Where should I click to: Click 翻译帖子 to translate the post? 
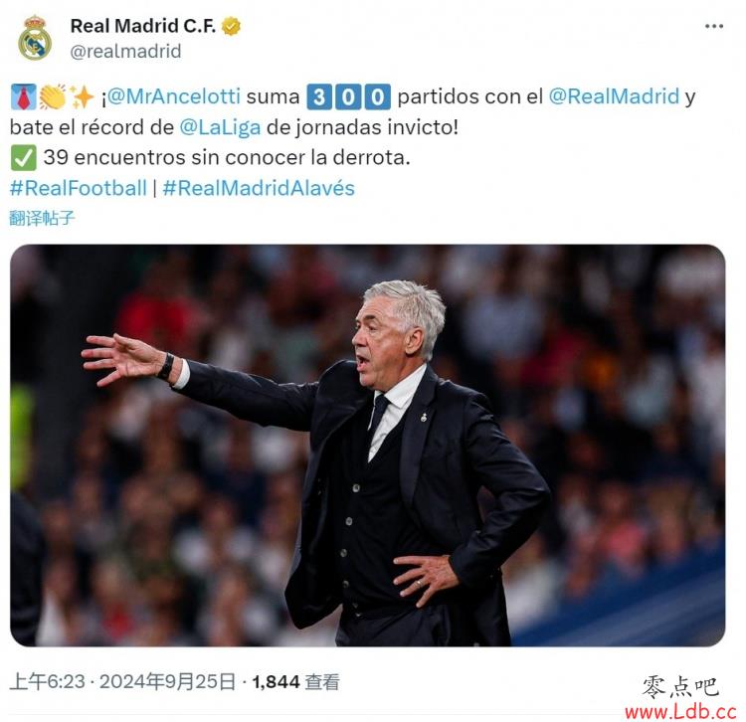(x=42, y=218)
